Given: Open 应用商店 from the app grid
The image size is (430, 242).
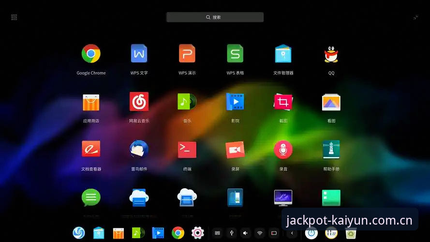Looking at the screenshot, I should pyautogui.click(x=91, y=102).
